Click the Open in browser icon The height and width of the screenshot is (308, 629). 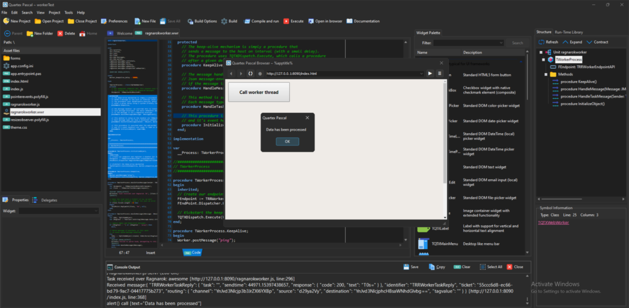click(311, 21)
